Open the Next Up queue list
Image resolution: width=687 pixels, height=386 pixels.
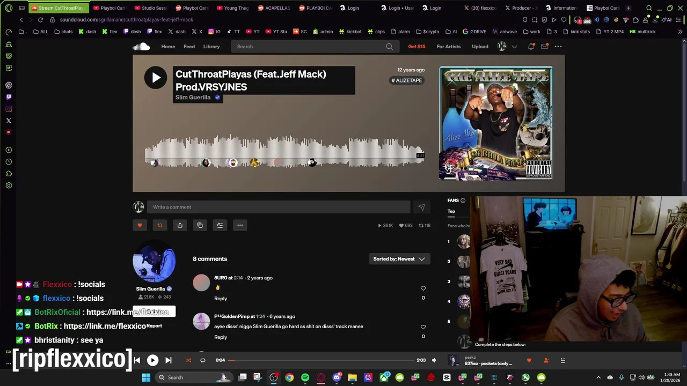[x=562, y=360]
